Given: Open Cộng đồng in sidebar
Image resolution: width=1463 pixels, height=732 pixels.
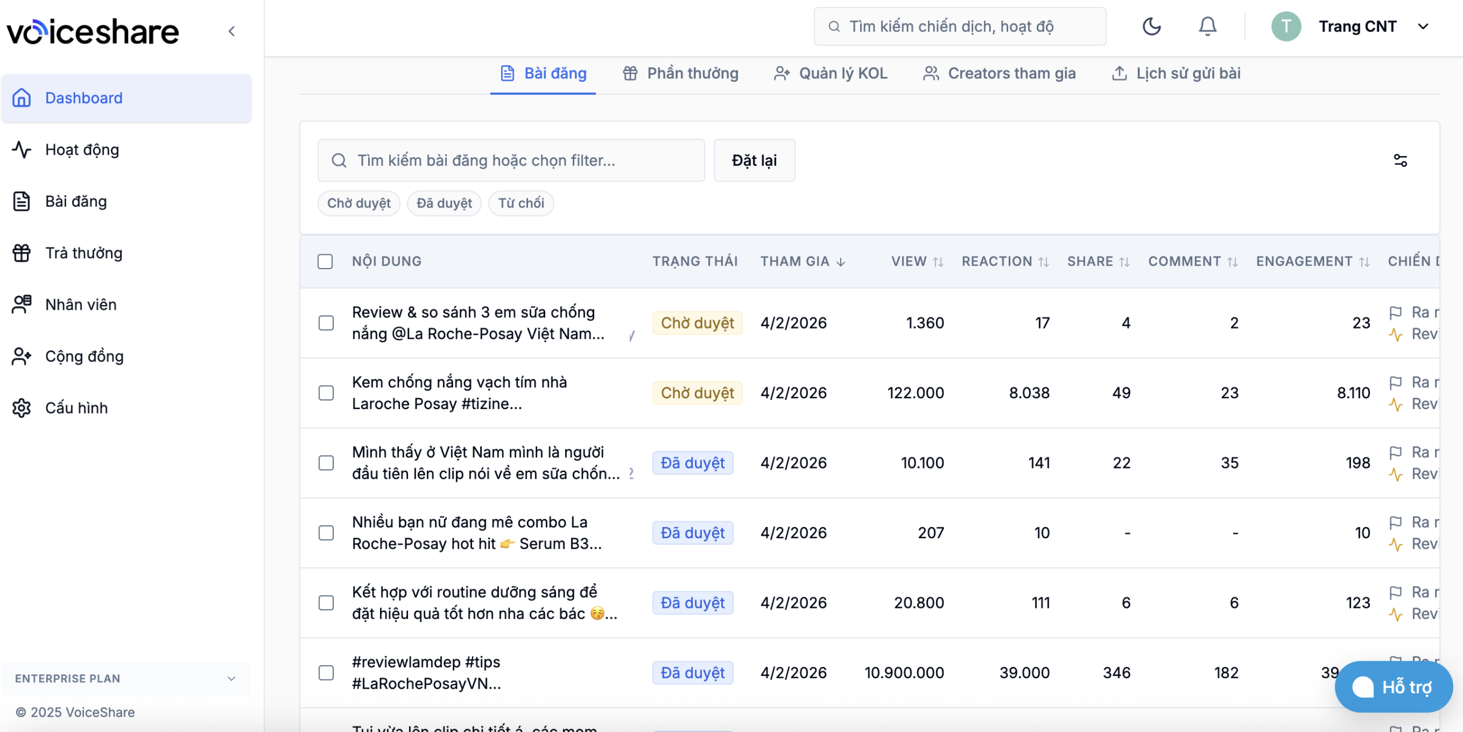Looking at the screenshot, I should click(126, 356).
